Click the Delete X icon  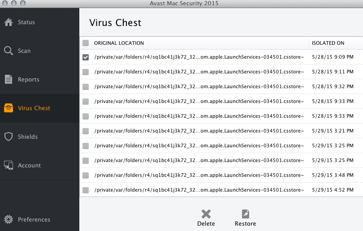tap(206, 214)
